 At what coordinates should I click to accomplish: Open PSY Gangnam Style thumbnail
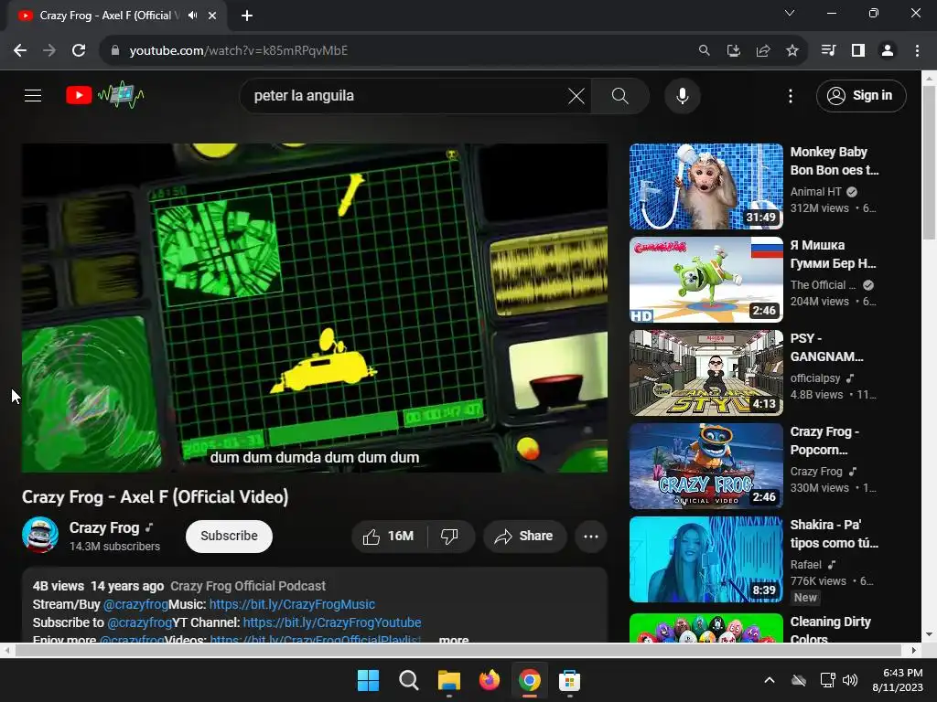705,373
